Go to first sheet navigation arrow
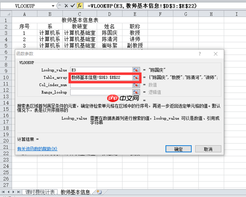Image resolution: width=246 pixels, height=197 pixels. (x=3, y=192)
